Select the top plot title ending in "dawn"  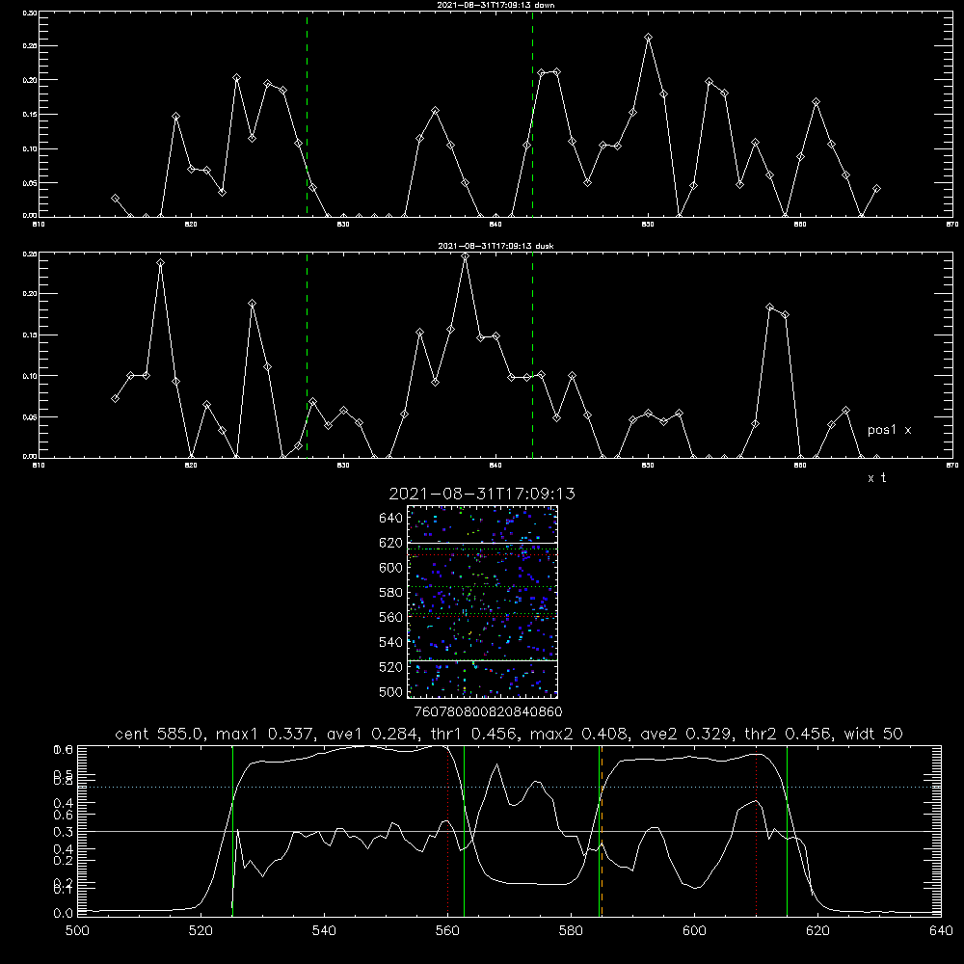(x=495, y=5)
